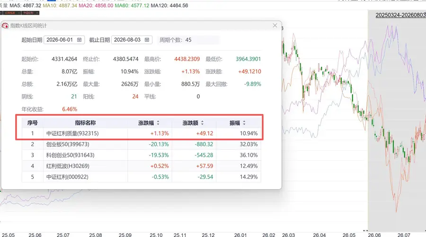
Task: Click the logo icon beside 指数K线区间统计
Action: point(5,26)
